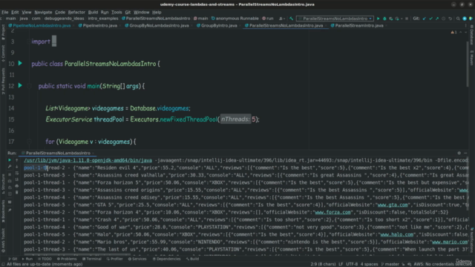Run class at line 10 gutter arrow
Screen dimensions: 475x267
[x=20, y=63]
